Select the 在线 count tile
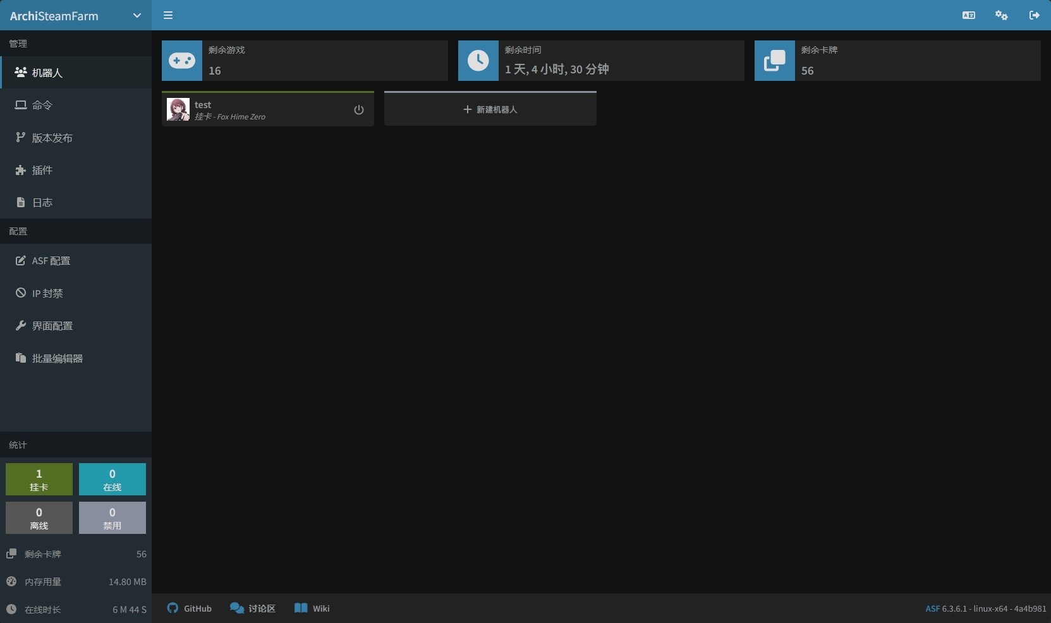 pyautogui.click(x=112, y=480)
